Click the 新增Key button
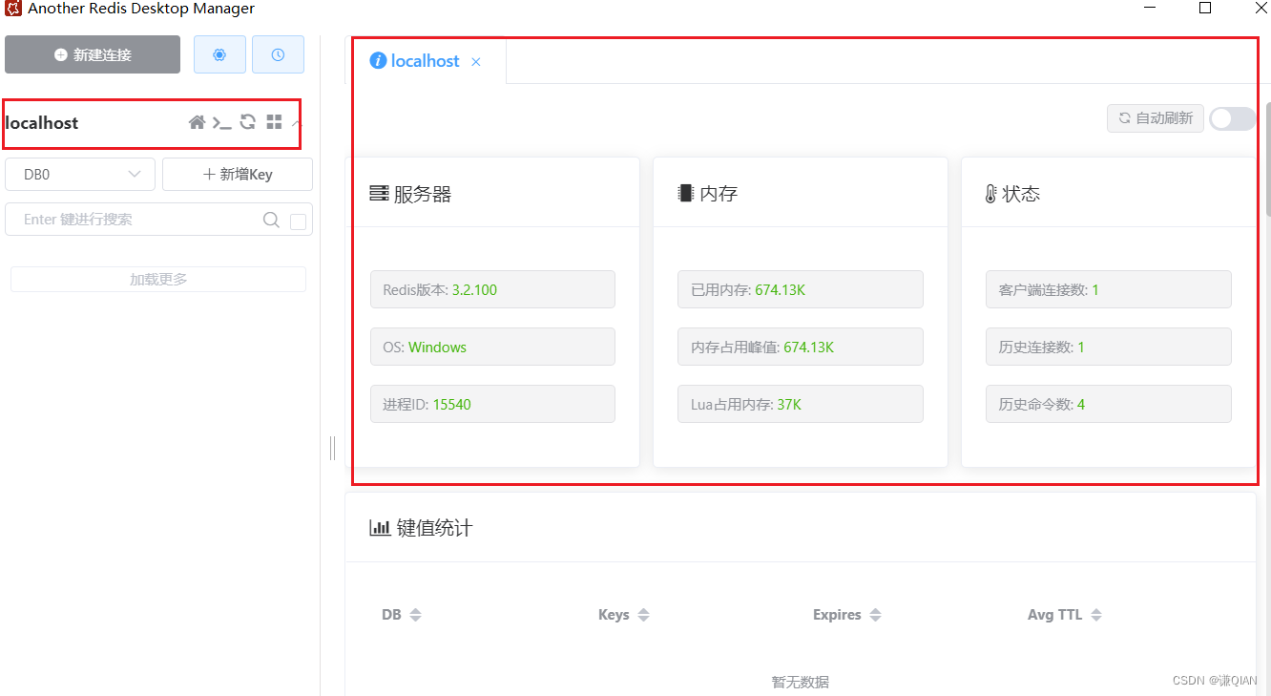 click(238, 175)
